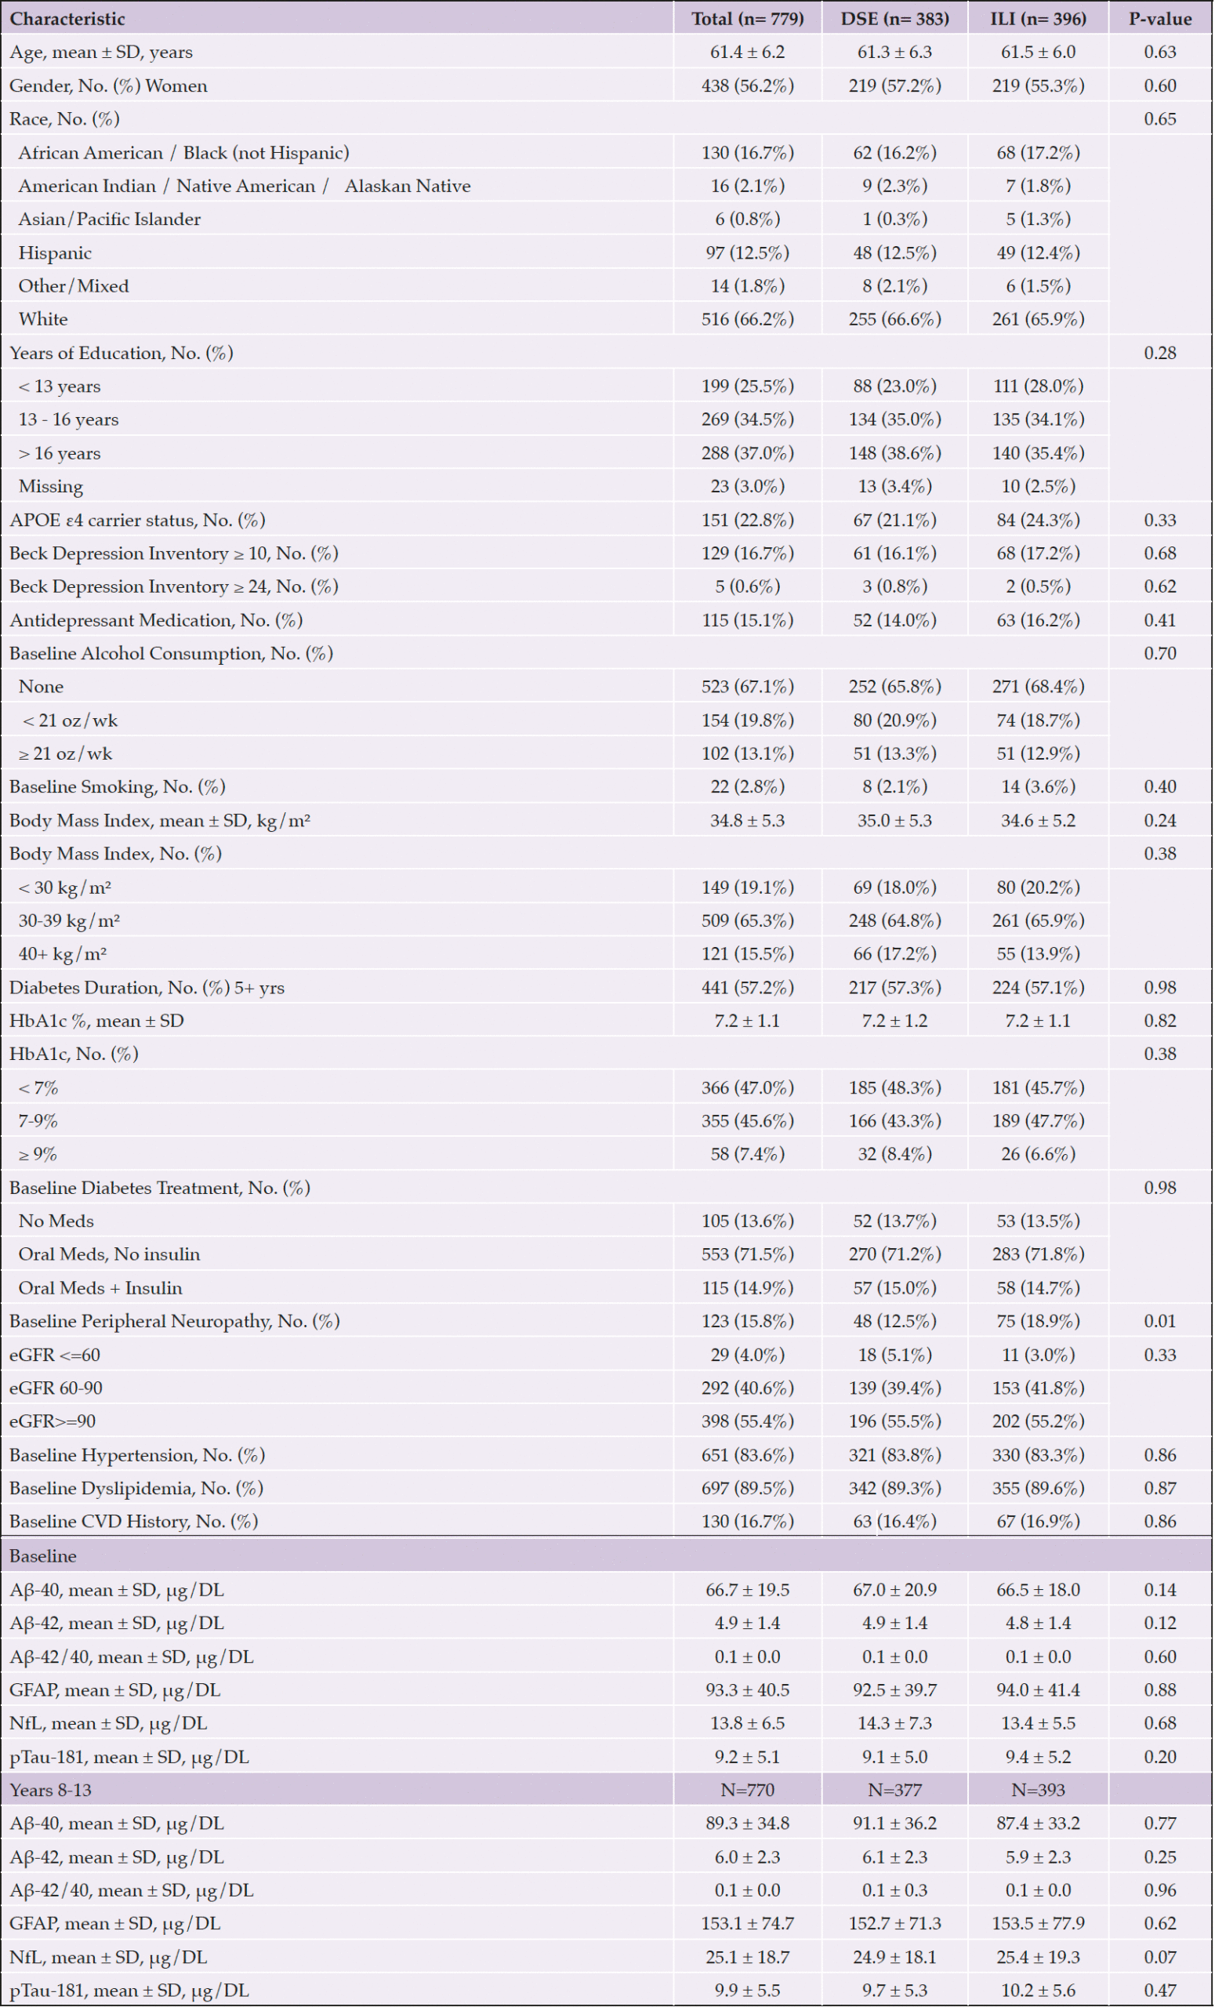Click the Diabetes Duration 5+ yrs label

pyautogui.click(x=147, y=987)
